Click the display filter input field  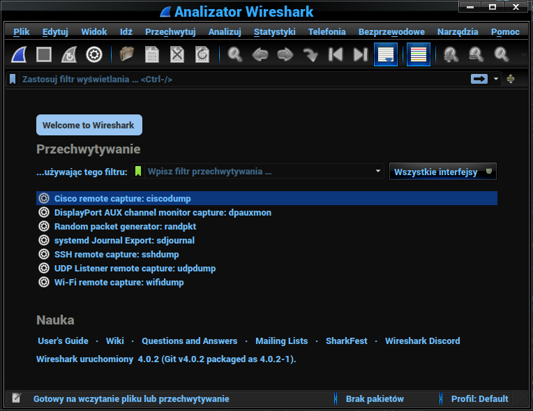coord(243,80)
